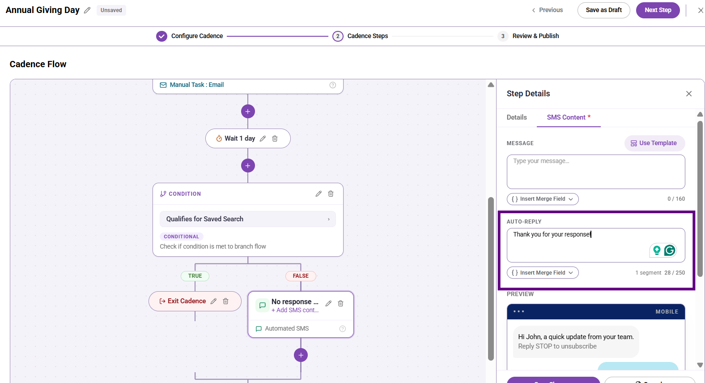Edit the No response SMS step
The width and height of the screenshot is (705, 383).
point(328,303)
